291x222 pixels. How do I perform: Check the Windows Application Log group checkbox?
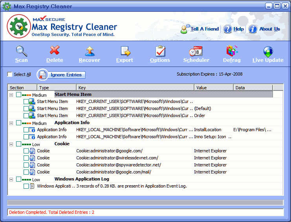click(18, 179)
